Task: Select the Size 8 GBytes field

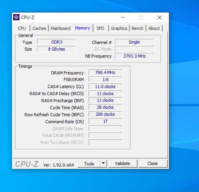Action: [x=56, y=49]
